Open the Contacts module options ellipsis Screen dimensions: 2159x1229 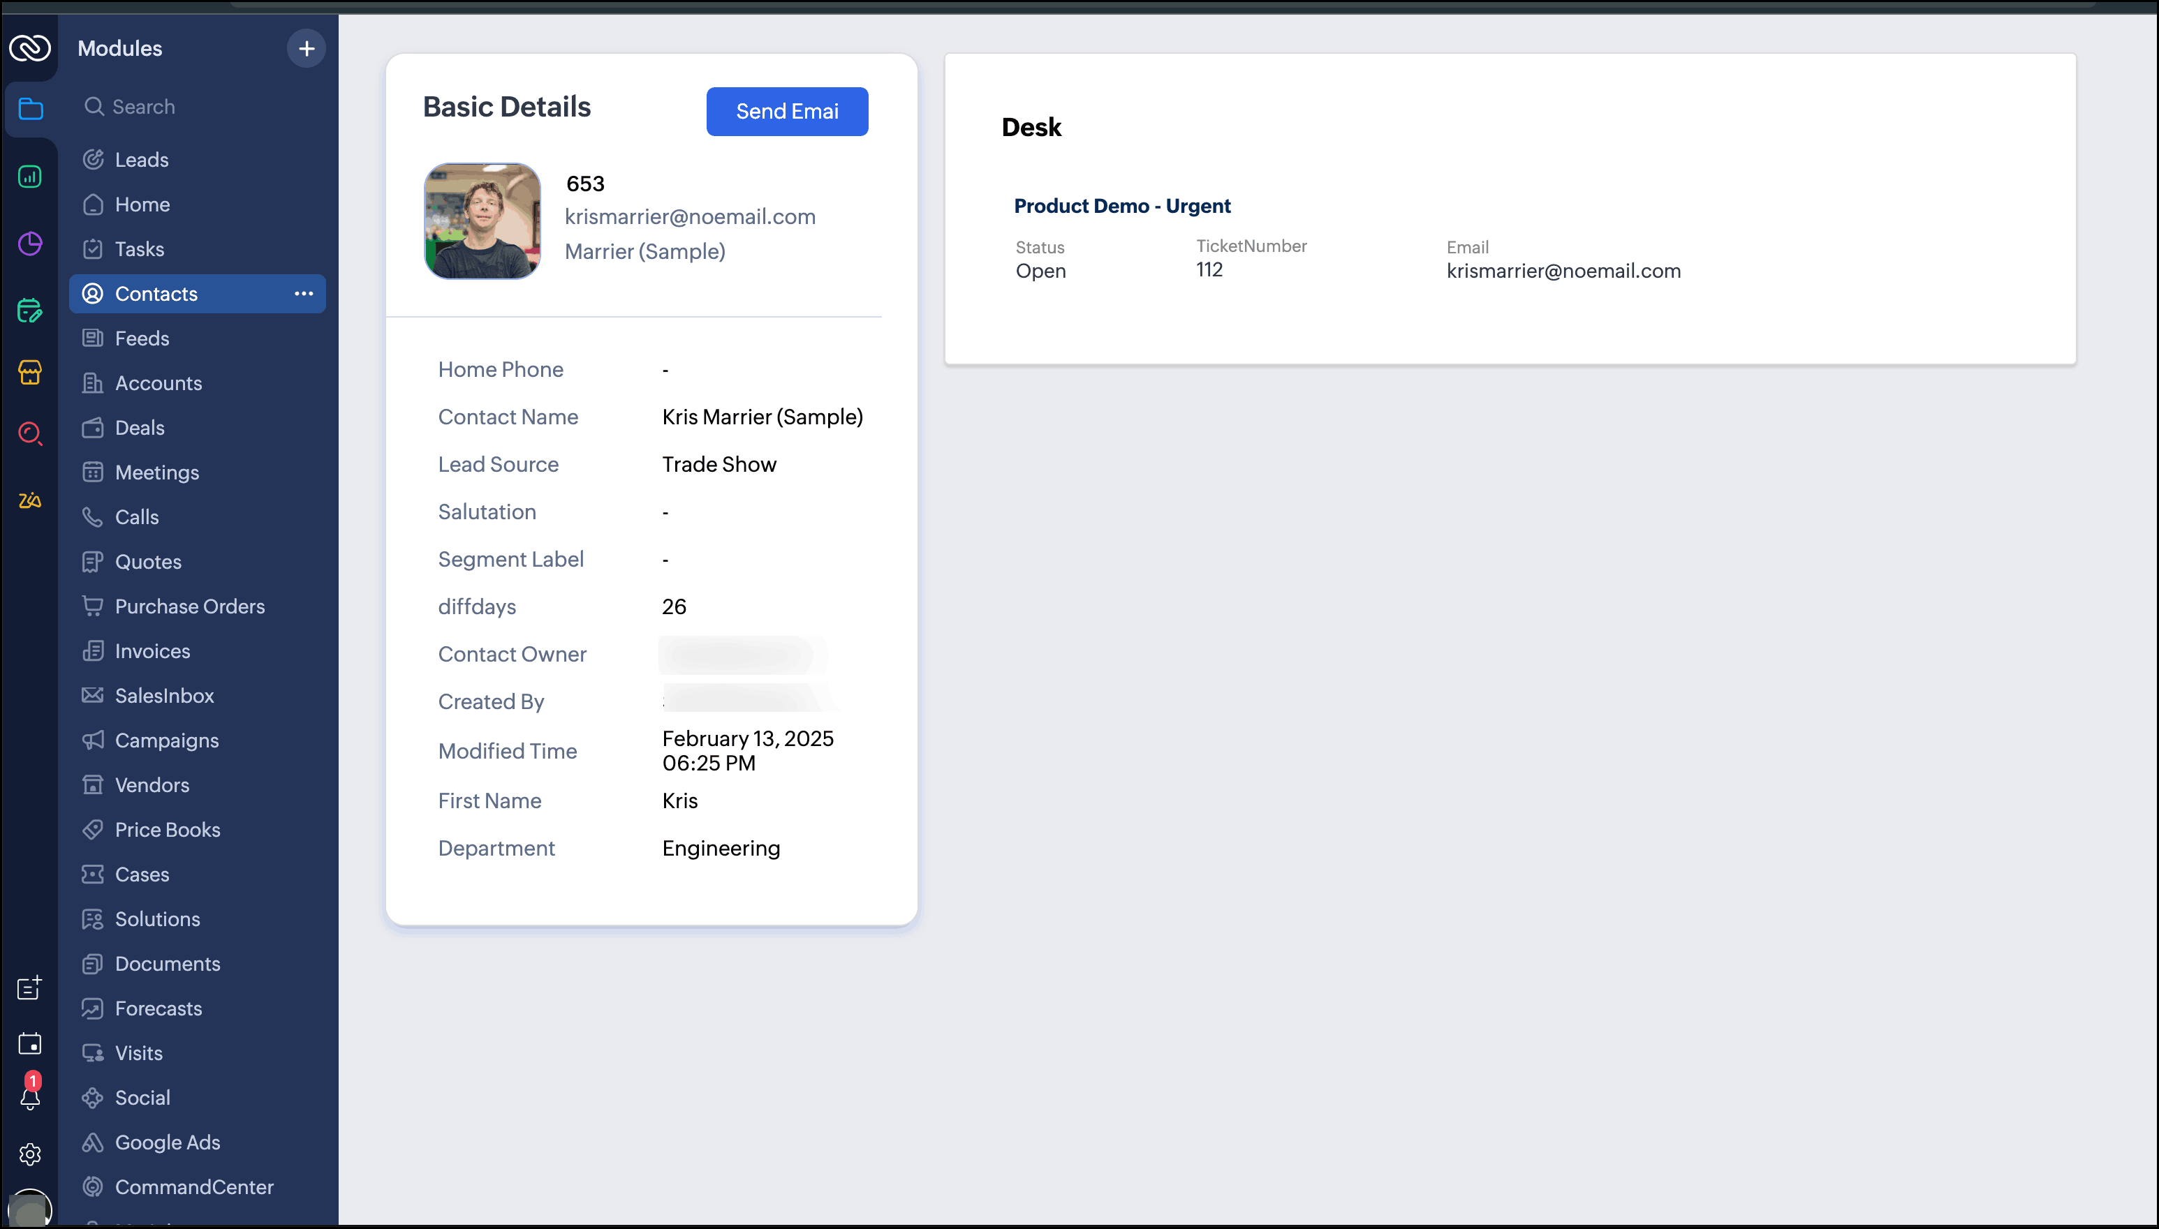(x=304, y=294)
